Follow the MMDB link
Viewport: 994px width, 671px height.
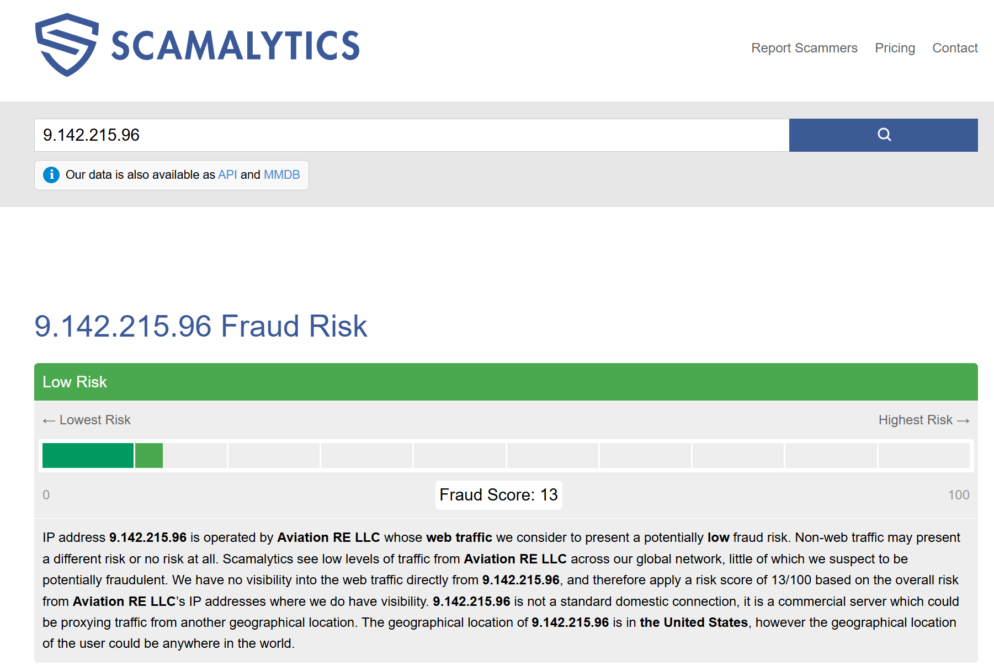tap(281, 175)
